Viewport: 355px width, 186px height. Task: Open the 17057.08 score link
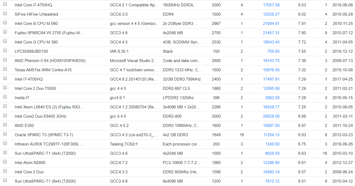271,5
